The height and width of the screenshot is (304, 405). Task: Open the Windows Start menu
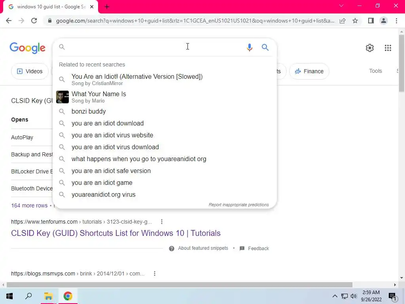pos(9,296)
